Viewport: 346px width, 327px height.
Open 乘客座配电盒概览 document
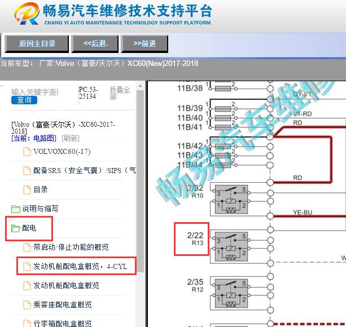63,304
